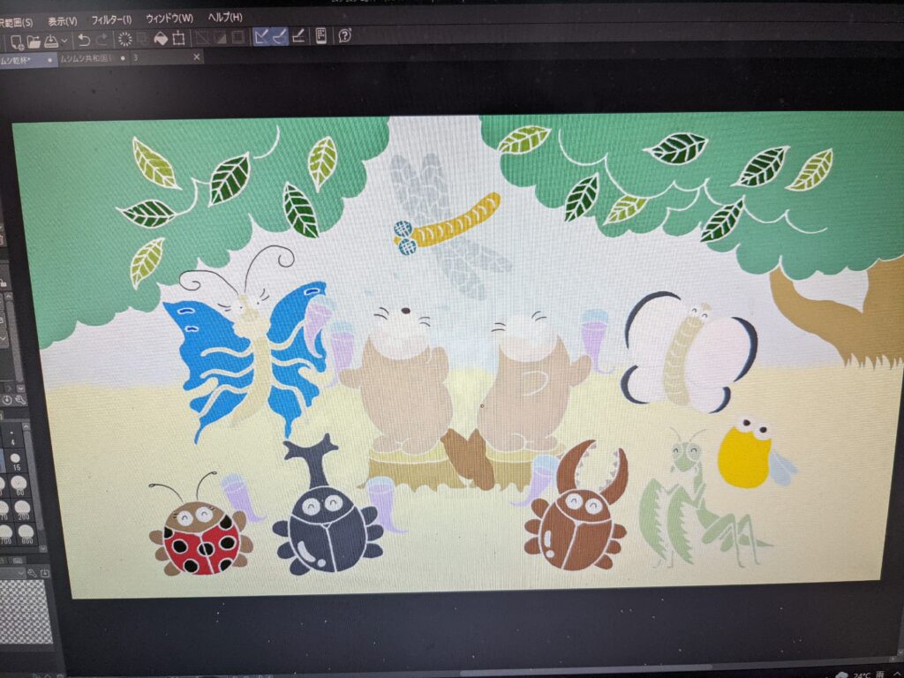
Task: Click the scroll-down arrow of brush size panel
Action: [42, 549]
